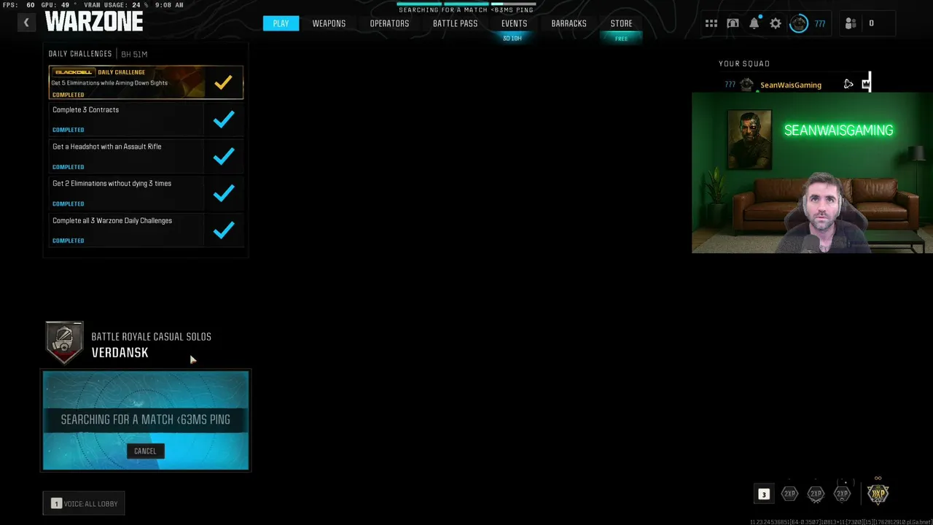Open the grid menu icon in the top bar
Viewport: 933px width, 525px height.
(x=711, y=23)
